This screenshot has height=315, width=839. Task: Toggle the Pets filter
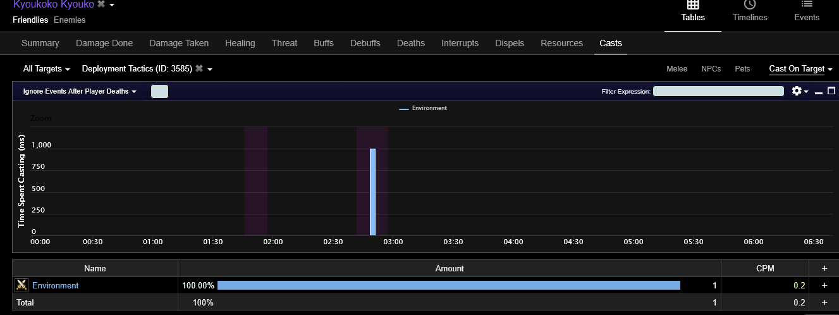742,68
